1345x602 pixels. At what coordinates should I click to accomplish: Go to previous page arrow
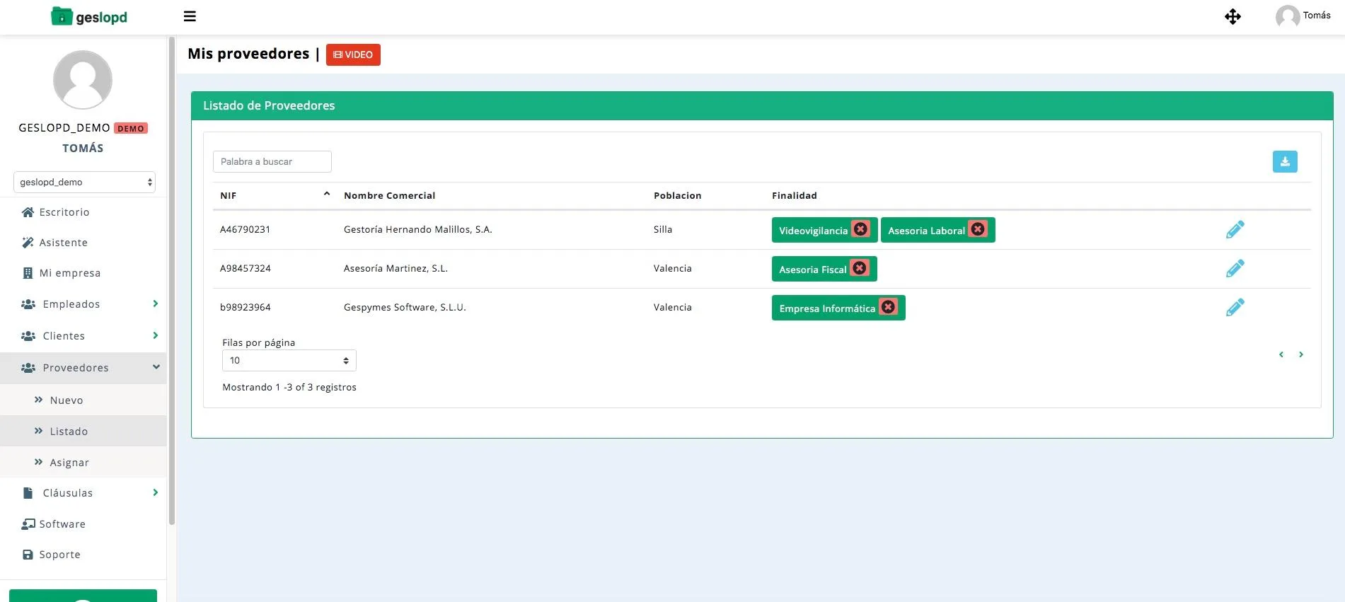click(1281, 354)
